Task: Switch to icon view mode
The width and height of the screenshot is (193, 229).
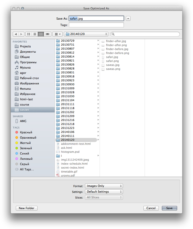Action: pyautogui.click(x=28, y=34)
